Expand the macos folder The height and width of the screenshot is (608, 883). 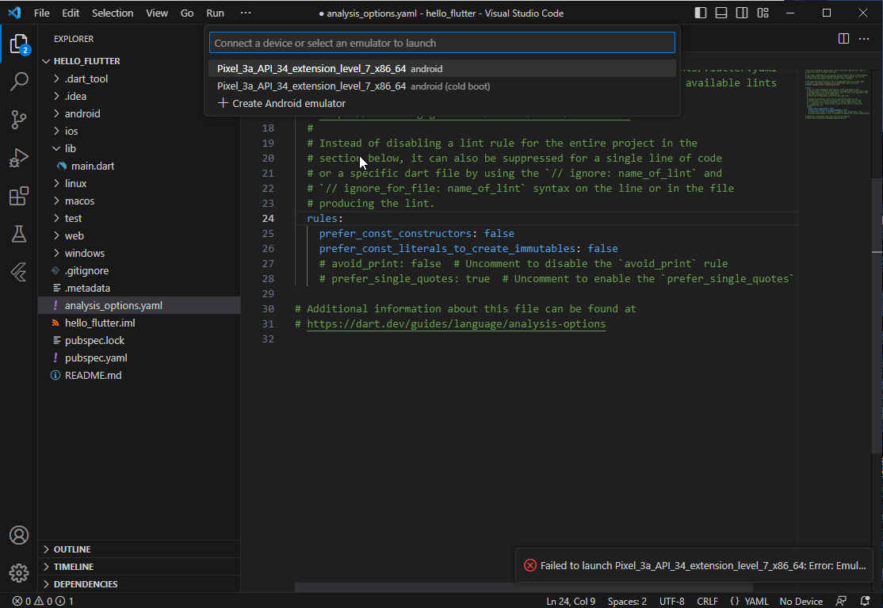click(139, 201)
